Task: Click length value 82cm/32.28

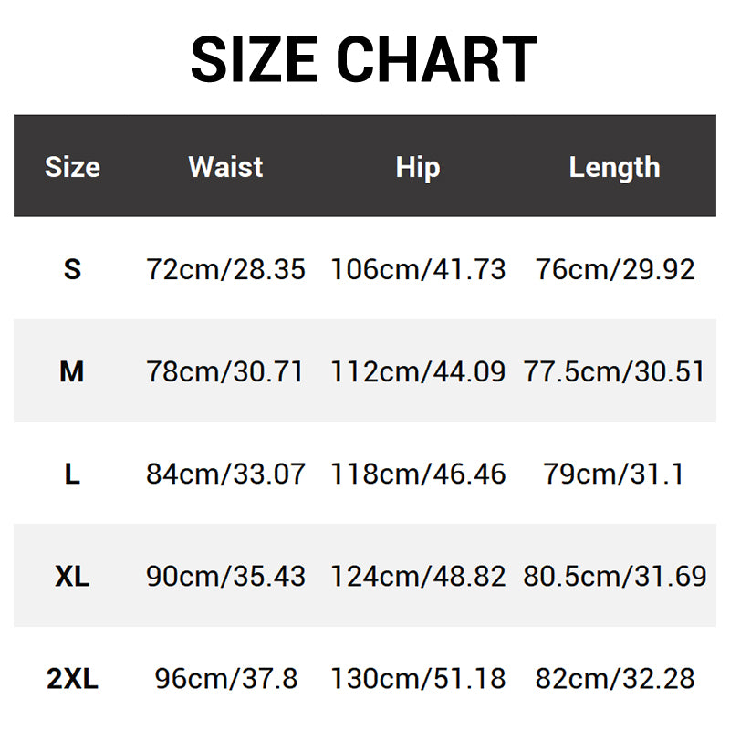Action: [614, 678]
